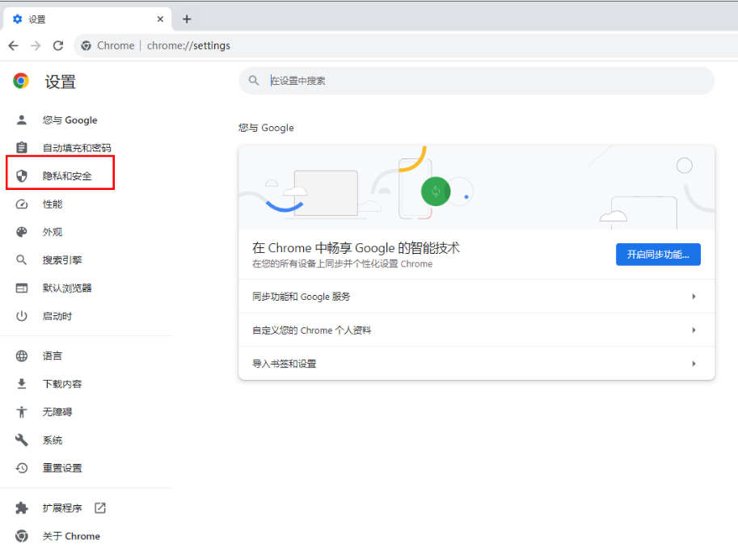Expand the 同步功能和 Google 服务 arrow
738x552 pixels.
pyautogui.click(x=694, y=297)
